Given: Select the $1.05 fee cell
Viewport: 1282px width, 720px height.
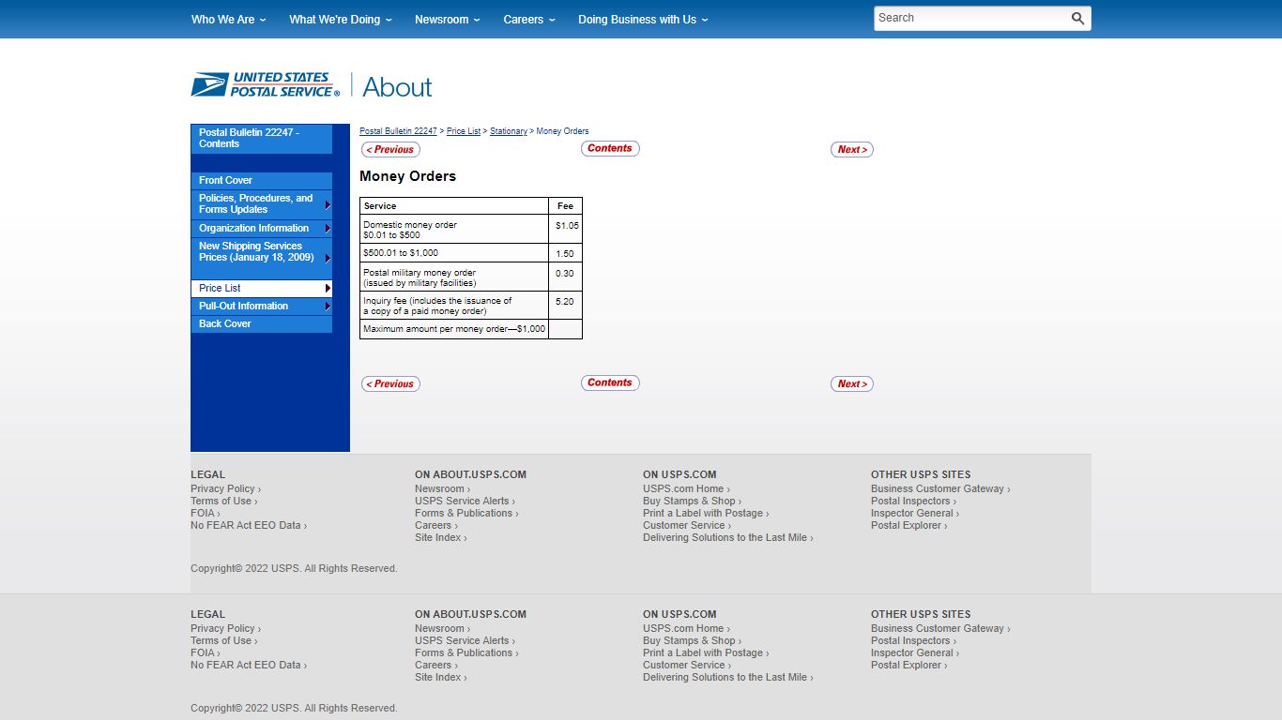Looking at the screenshot, I should tap(566, 230).
